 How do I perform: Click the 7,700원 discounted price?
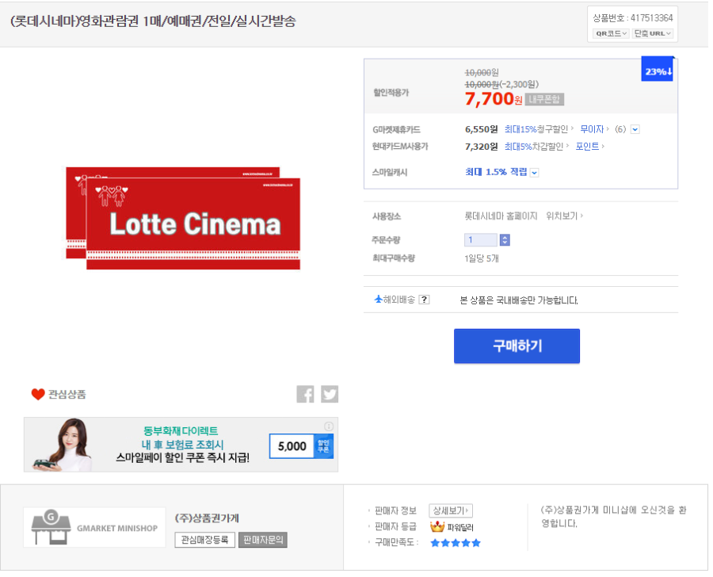pos(494,98)
